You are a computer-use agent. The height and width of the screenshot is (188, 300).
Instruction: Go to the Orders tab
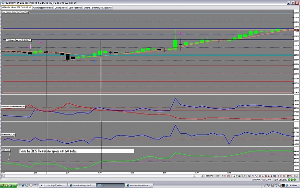87,8
